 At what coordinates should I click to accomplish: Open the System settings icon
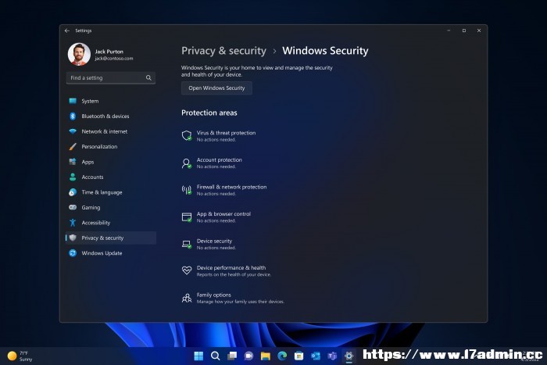click(x=73, y=101)
